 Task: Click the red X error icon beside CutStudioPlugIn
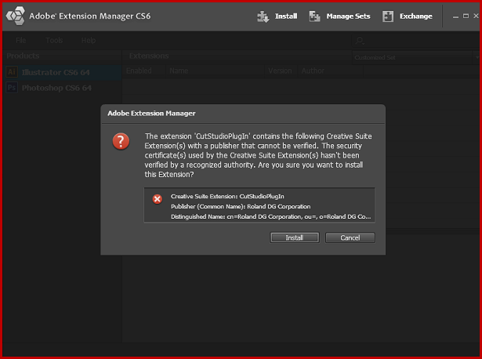pyautogui.click(x=158, y=199)
